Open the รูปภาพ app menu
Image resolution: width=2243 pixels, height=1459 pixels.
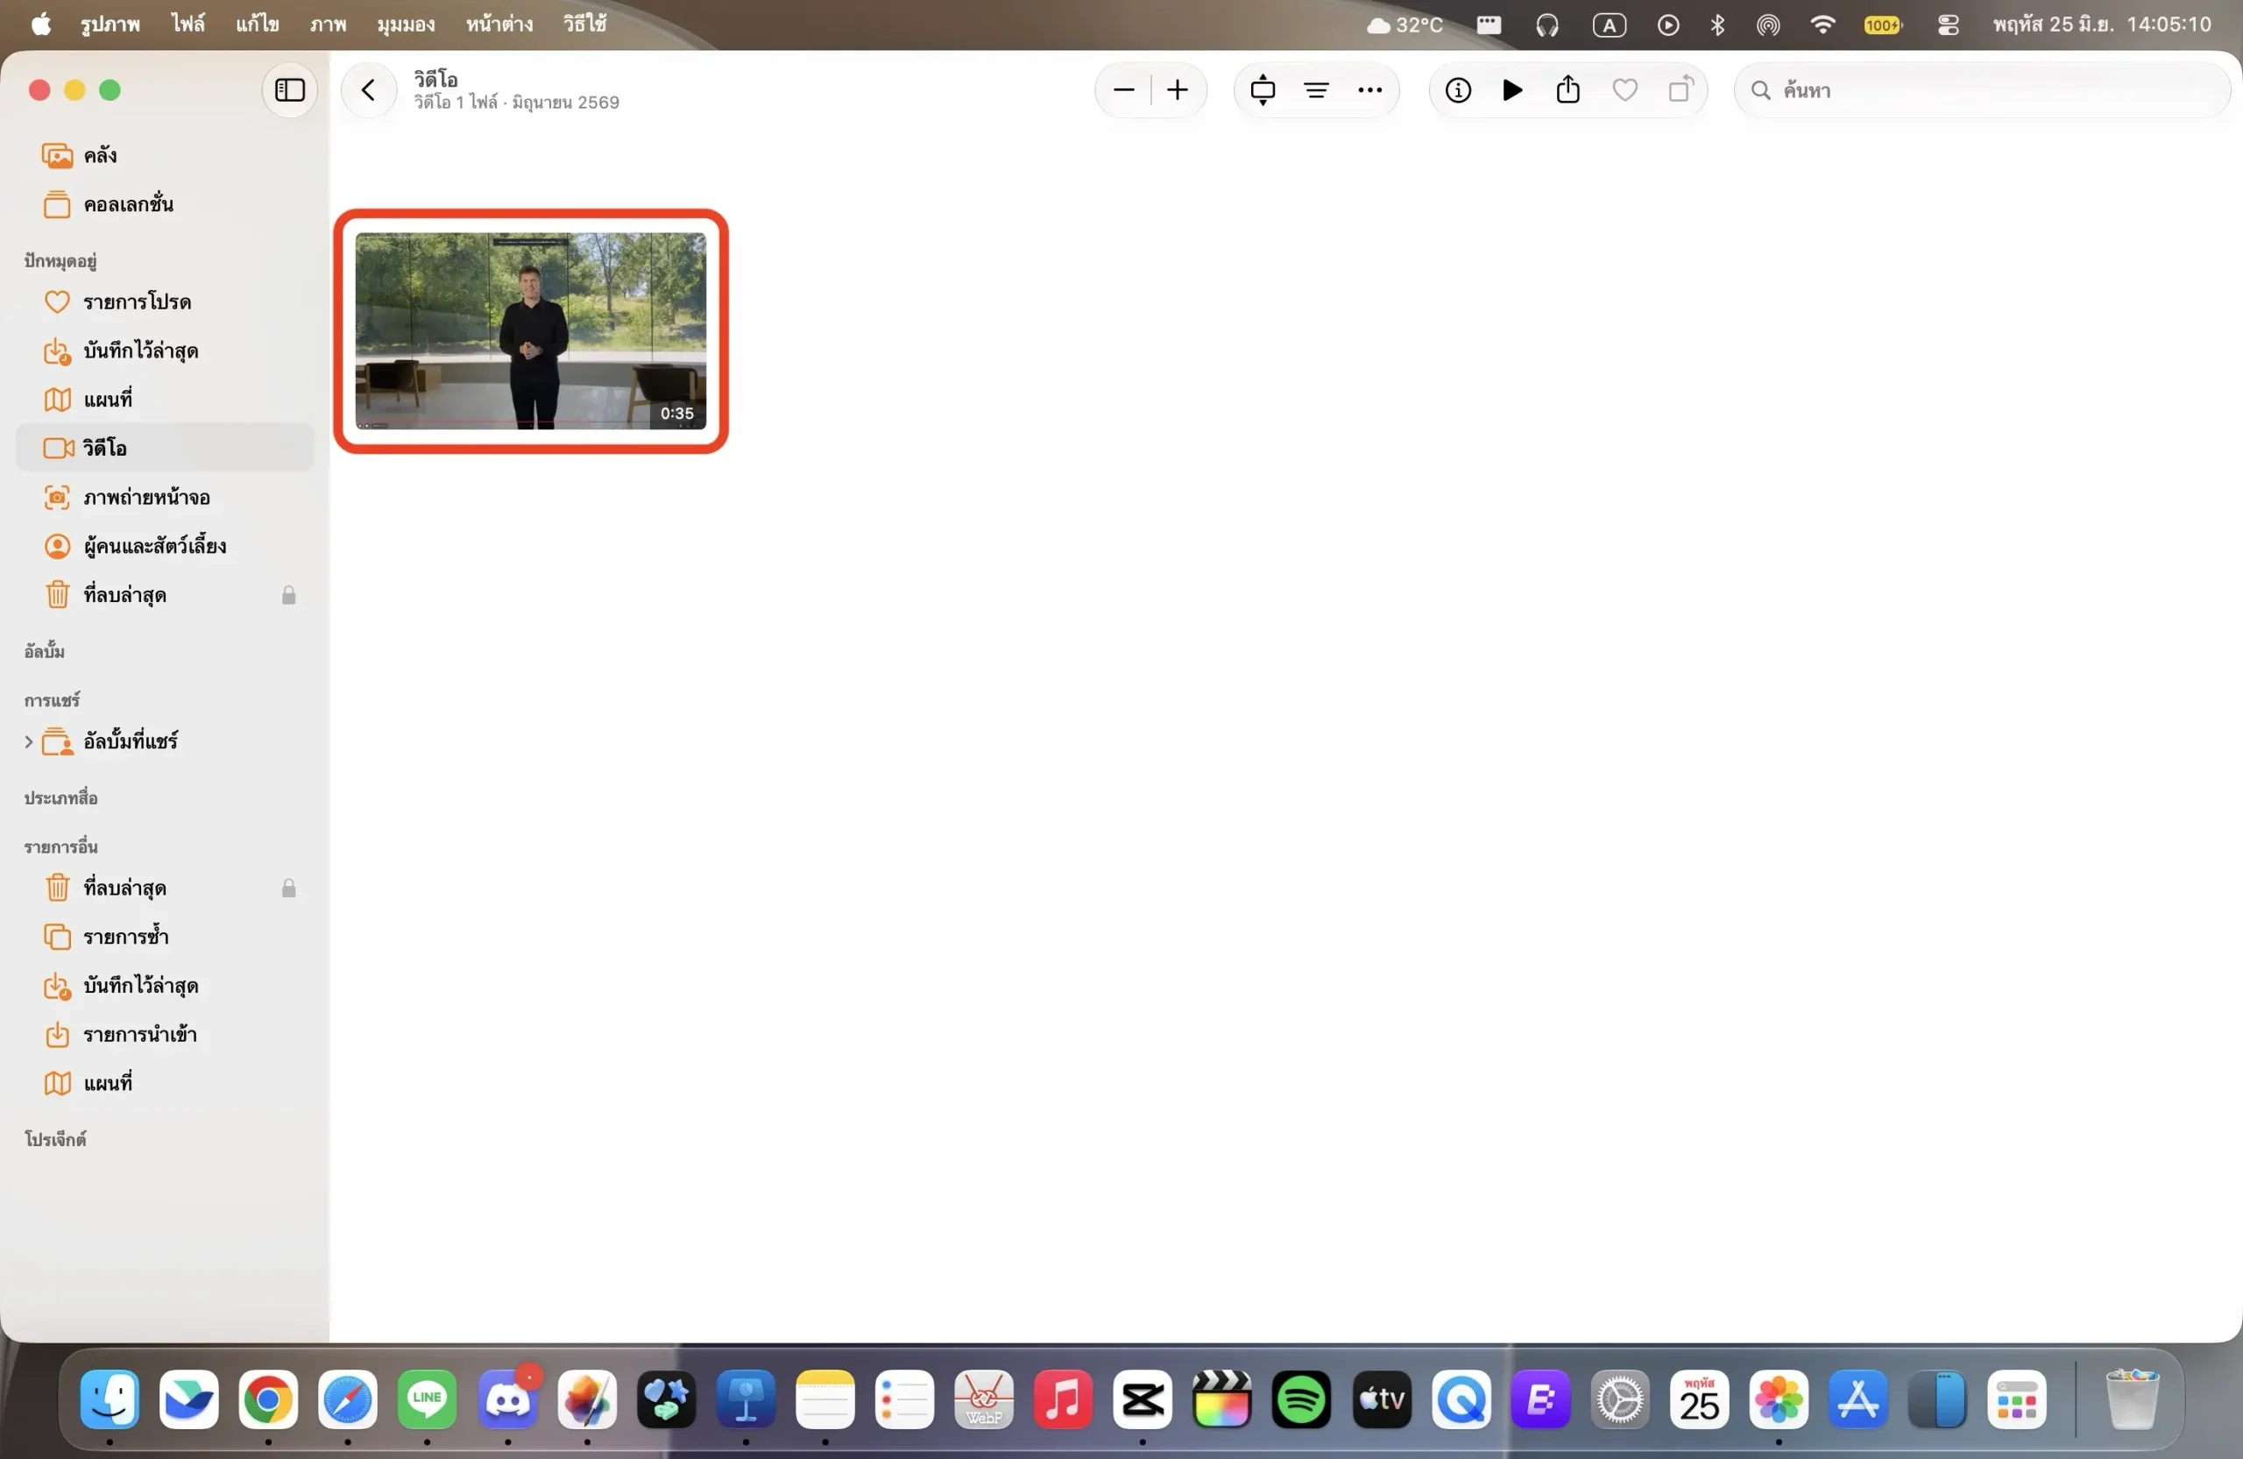click(110, 25)
